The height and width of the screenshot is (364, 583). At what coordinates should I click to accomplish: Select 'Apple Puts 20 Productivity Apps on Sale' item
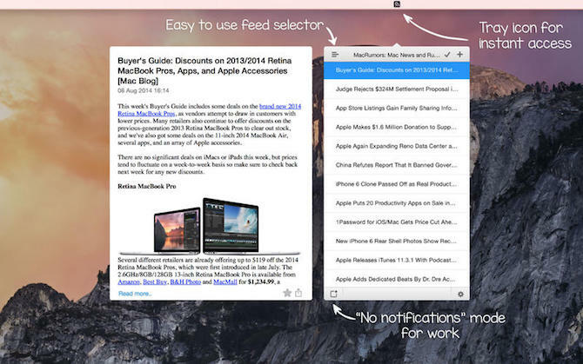click(397, 203)
